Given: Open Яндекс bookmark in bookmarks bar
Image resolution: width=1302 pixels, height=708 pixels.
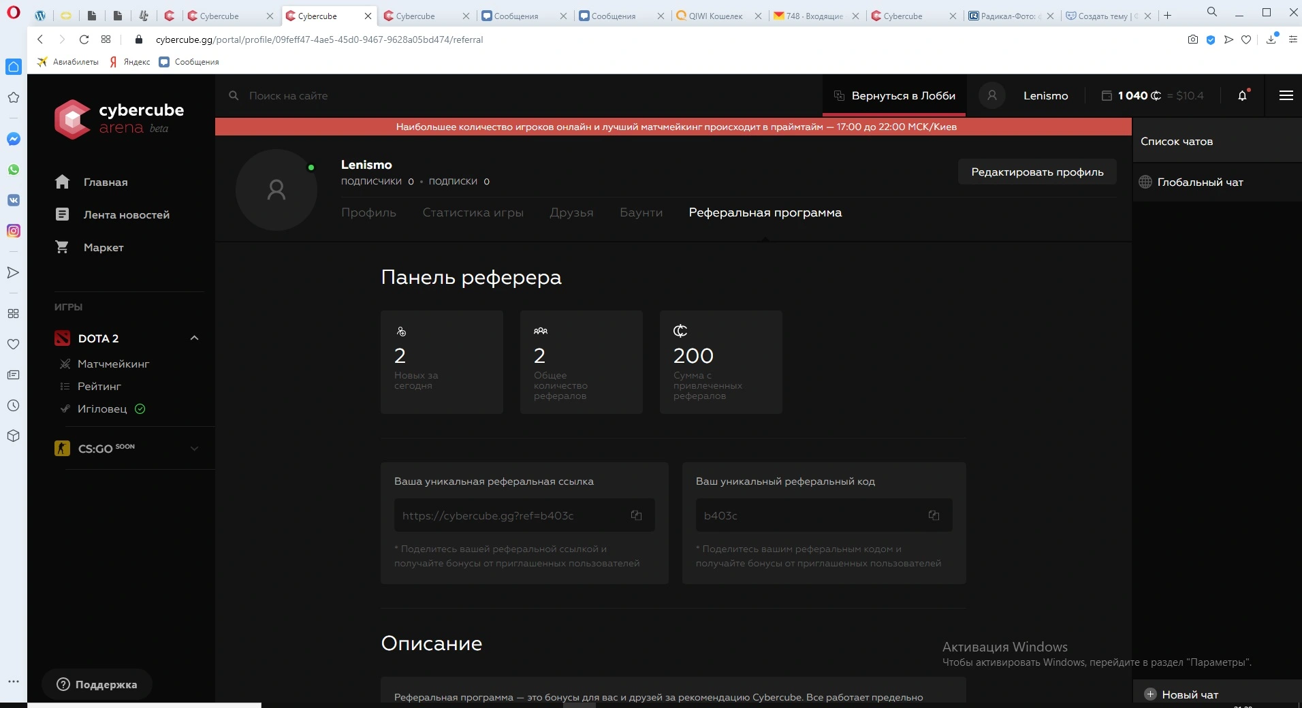Looking at the screenshot, I should tap(129, 61).
